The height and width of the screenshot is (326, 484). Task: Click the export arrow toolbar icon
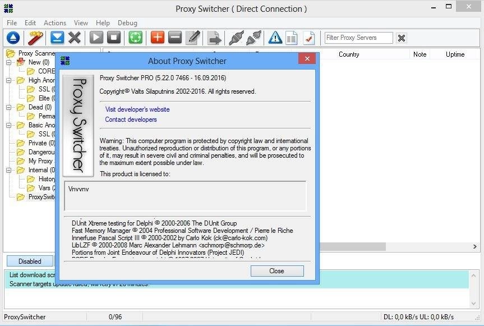point(214,38)
